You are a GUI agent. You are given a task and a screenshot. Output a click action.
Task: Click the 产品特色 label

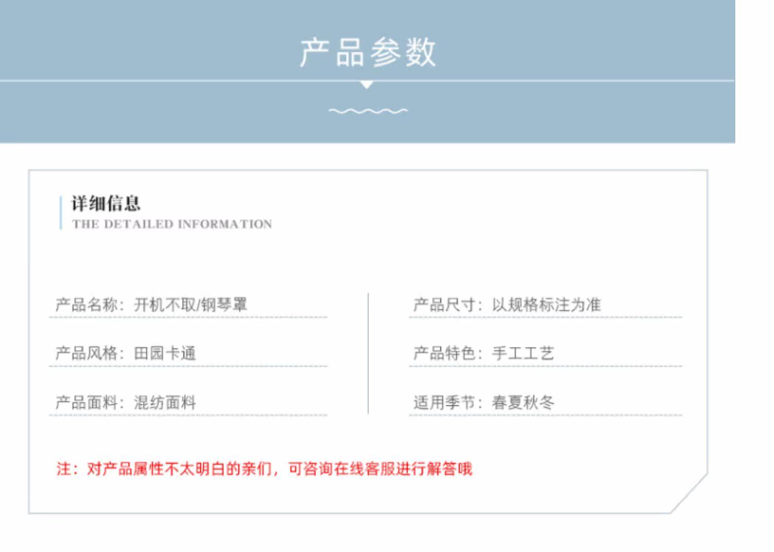[444, 353]
